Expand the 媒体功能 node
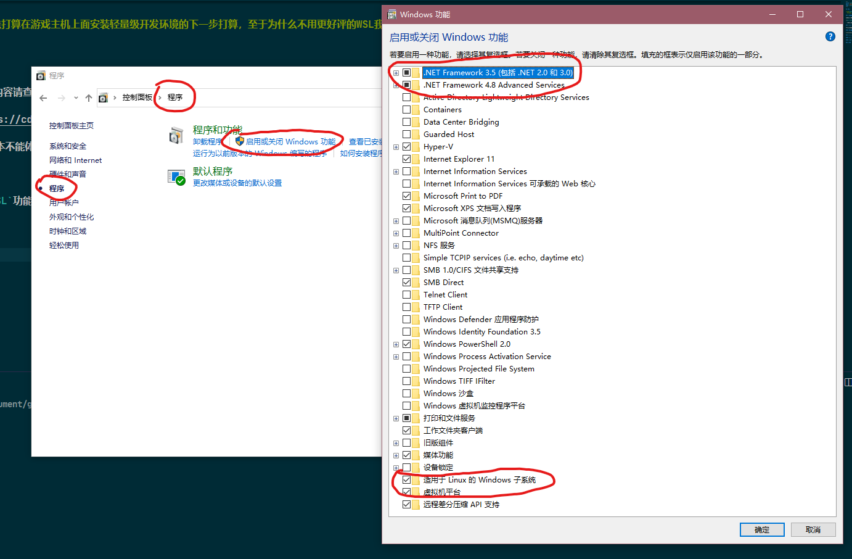Screen dimensions: 852x559 coord(396,455)
